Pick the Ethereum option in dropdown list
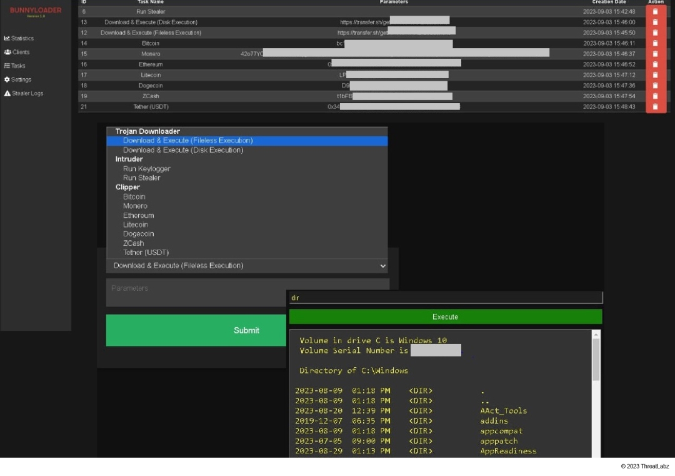This screenshot has height=476, width=675. click(138, 215)
